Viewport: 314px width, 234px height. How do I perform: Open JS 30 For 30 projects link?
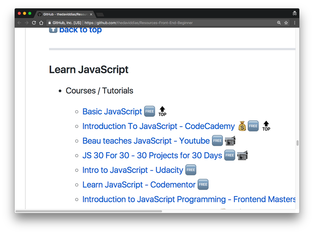[x=152, y=155]
